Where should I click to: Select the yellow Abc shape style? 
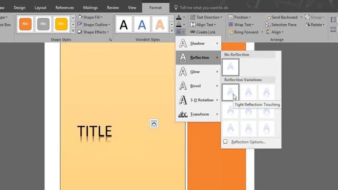(x=61, y=24)
